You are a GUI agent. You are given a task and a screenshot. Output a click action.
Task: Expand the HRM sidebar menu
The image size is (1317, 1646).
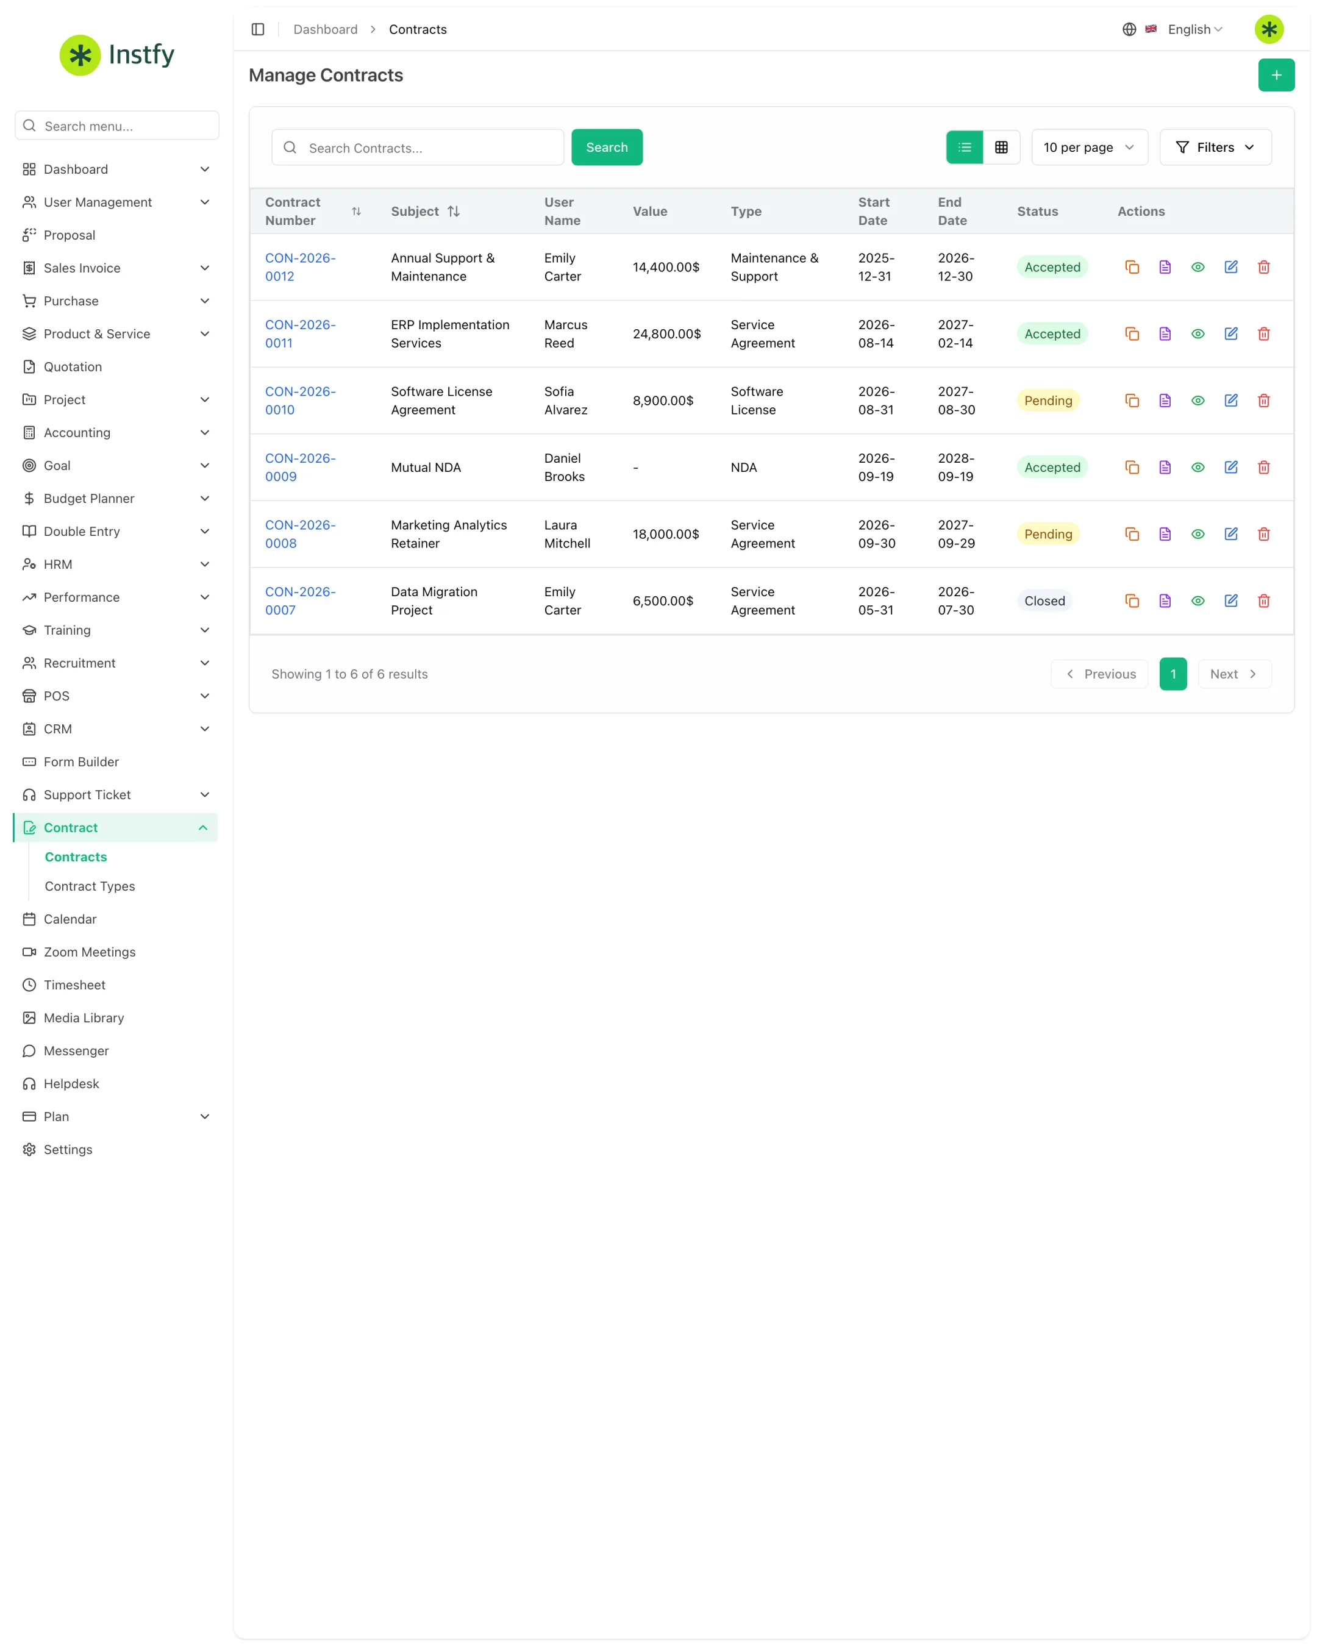116,564
